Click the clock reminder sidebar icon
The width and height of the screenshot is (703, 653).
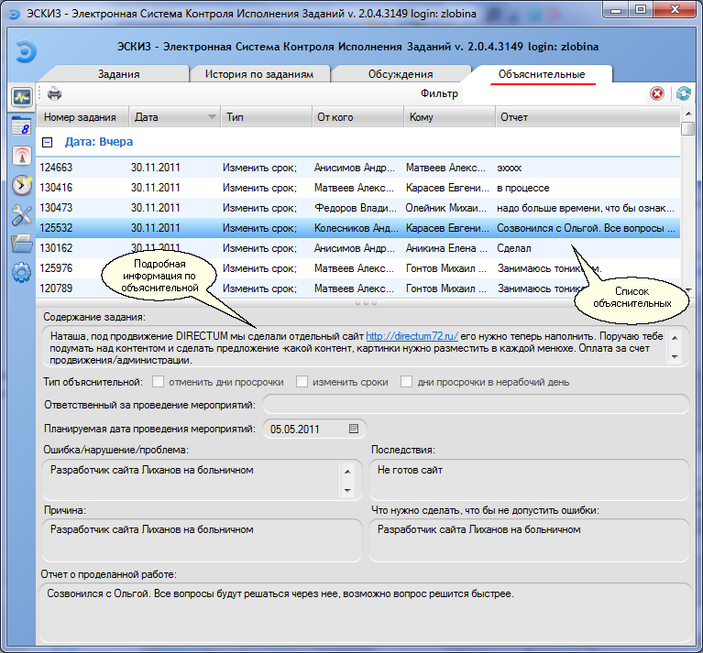22,185
